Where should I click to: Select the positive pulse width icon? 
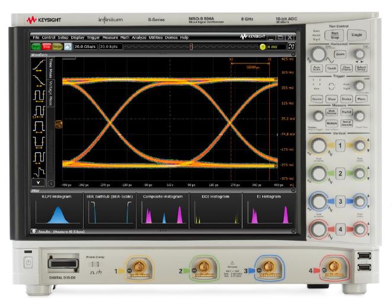pyautogui.click(x=39, y=126)
